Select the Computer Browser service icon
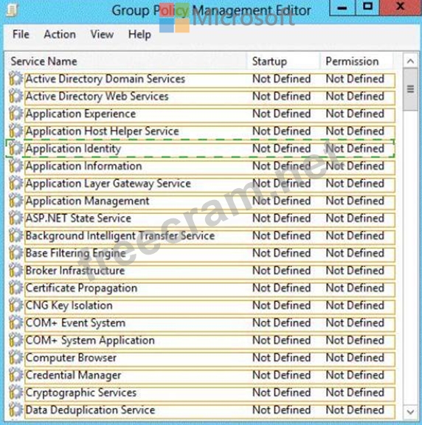The image size is (422, 425). pyautogui.click(x=15, y=358)
